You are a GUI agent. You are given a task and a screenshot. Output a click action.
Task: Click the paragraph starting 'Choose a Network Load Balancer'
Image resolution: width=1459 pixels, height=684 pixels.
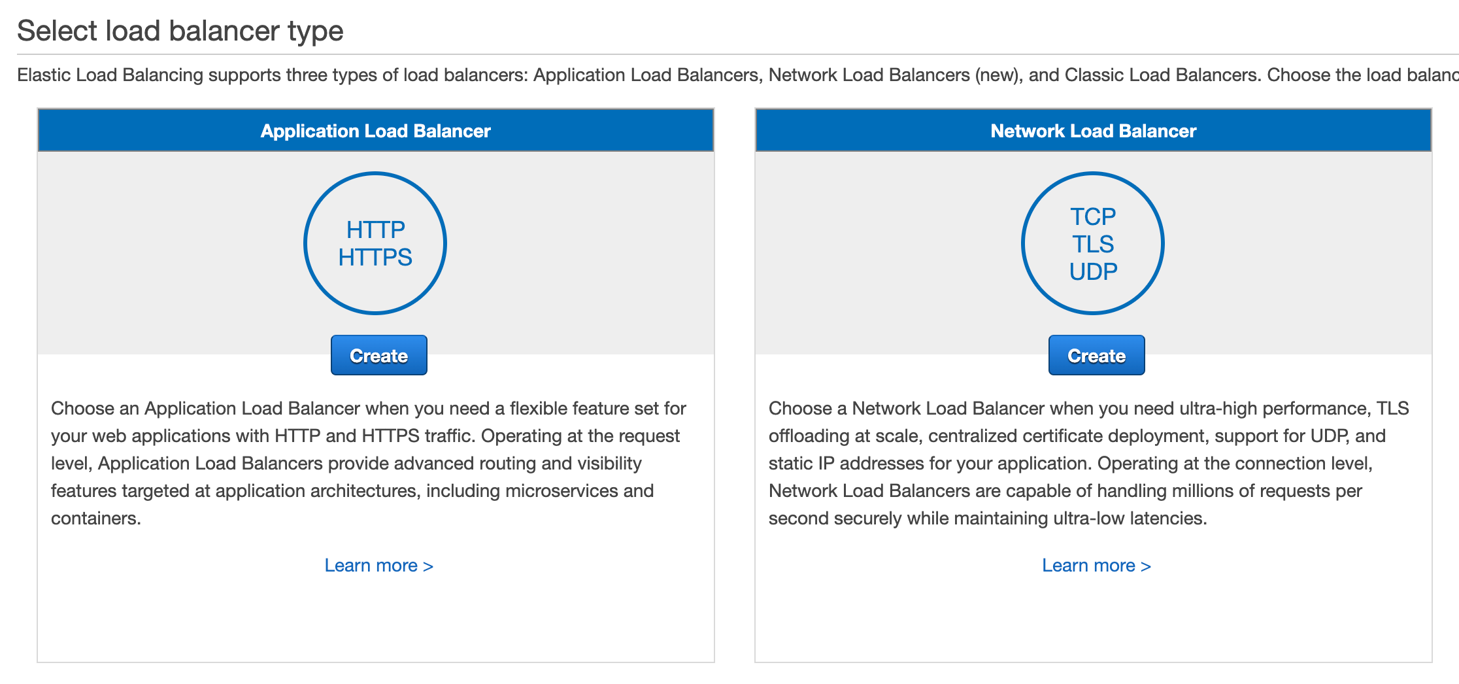(x=1089, y=463)
